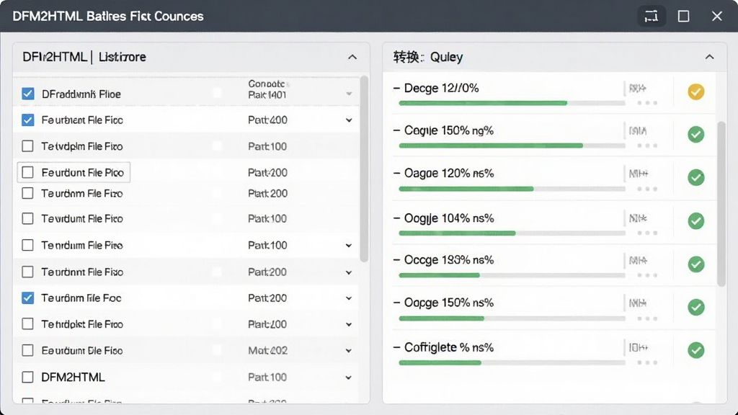Uncheck the Feurbnent File Ficc checkbox

point(28,120)
